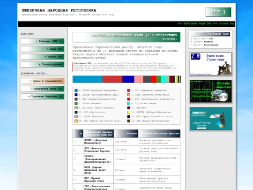This screenshot has width=253, height=190.
Task: Click the light blue segment of the seat bar
Action: [88, 79]
